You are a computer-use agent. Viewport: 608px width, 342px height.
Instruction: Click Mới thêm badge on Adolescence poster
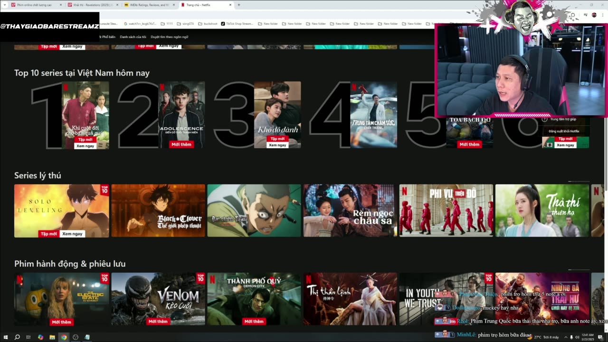point(181,144)
